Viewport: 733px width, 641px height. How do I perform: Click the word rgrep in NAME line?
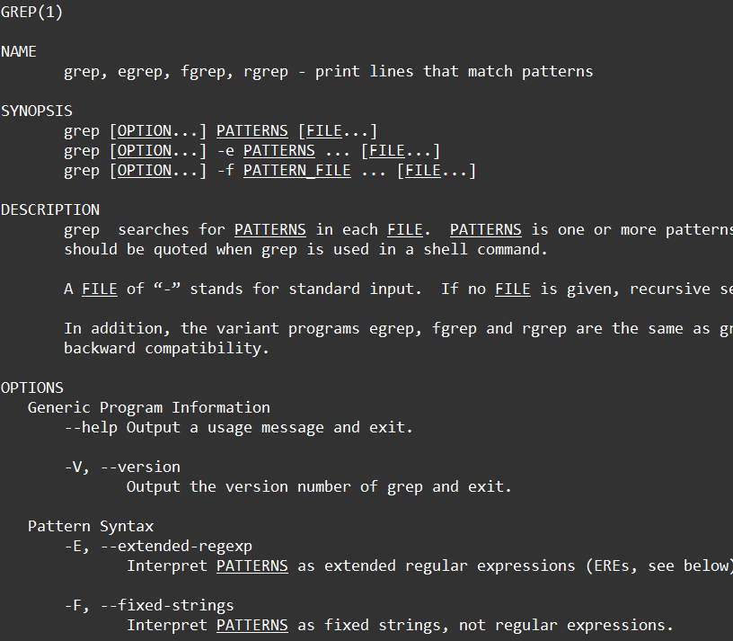[x=265, y=72]
